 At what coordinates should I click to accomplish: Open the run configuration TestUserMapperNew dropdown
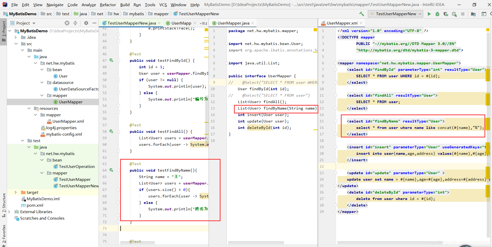(x=395, y=14)
